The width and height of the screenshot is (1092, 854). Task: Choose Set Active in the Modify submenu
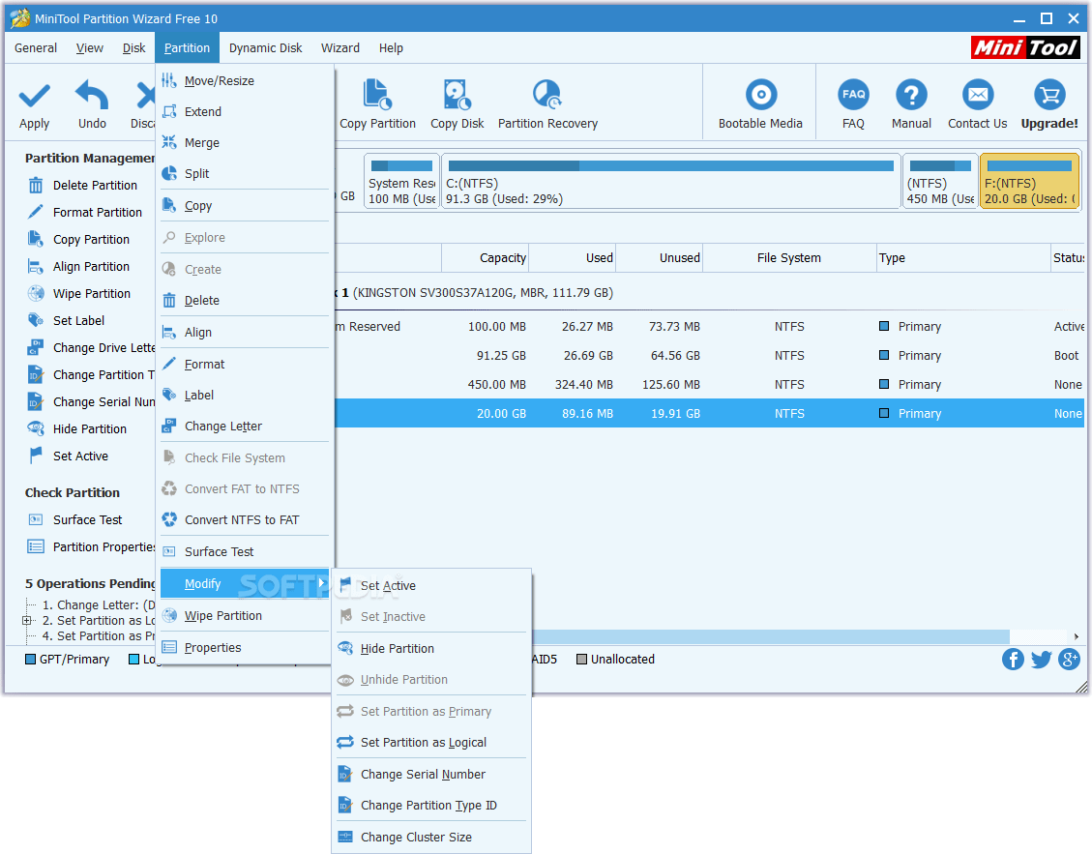(x=431, y=586)
